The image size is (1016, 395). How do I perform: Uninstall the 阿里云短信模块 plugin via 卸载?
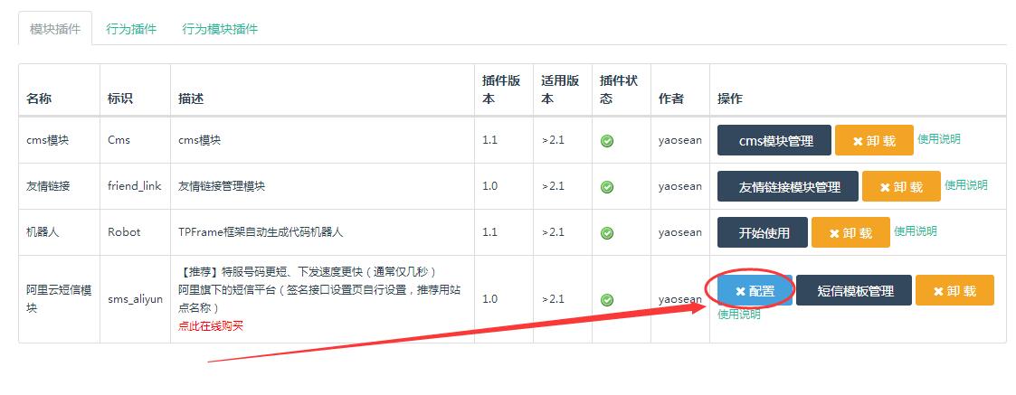pyautogui.click(x=954, y=291)
